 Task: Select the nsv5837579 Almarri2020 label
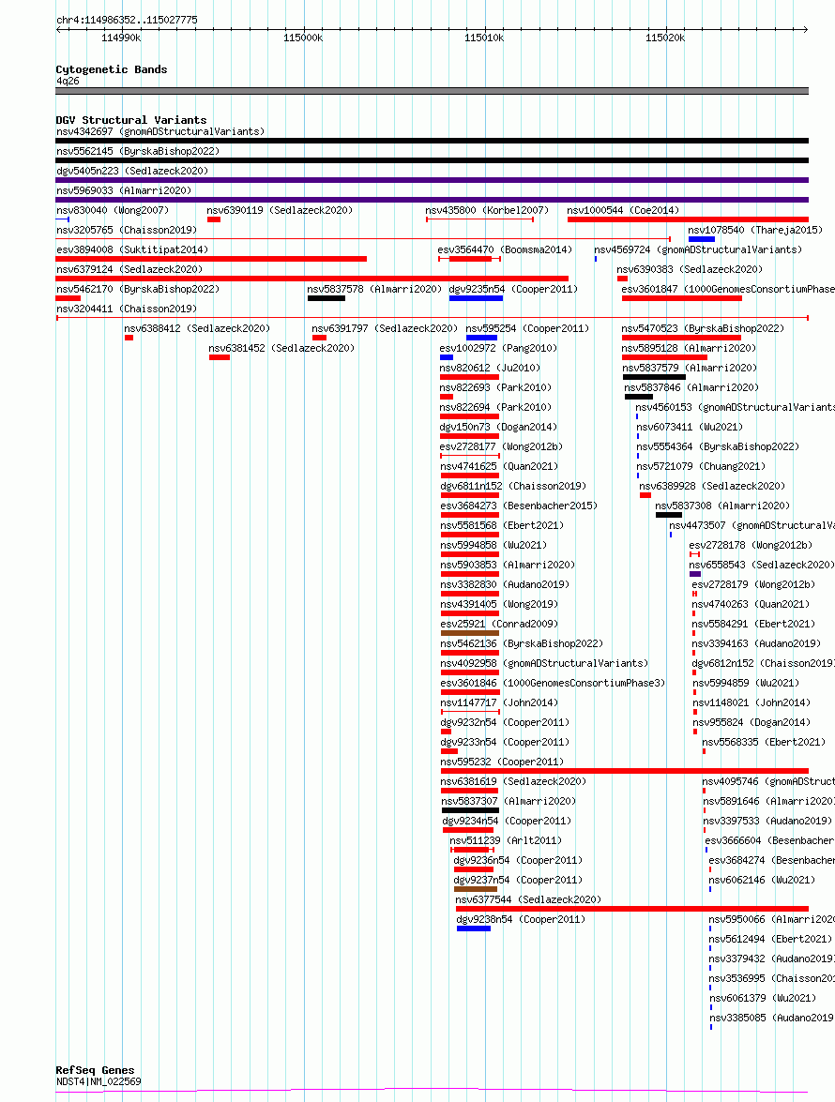point(691,368)
